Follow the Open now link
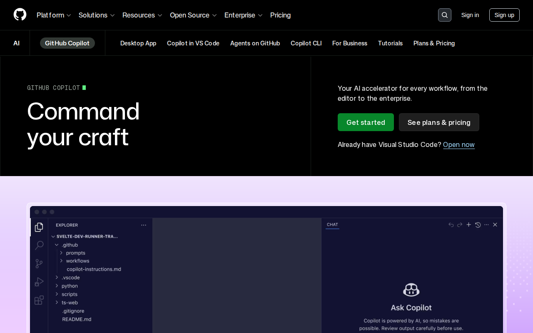This screenshot has height=333, width=533. (x=459, y=144)
